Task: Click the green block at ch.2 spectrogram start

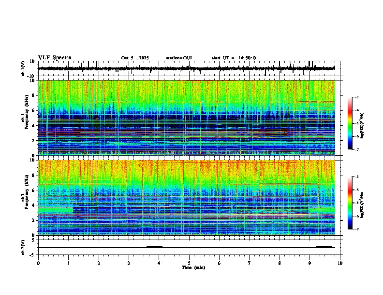Action: [56, 211]
